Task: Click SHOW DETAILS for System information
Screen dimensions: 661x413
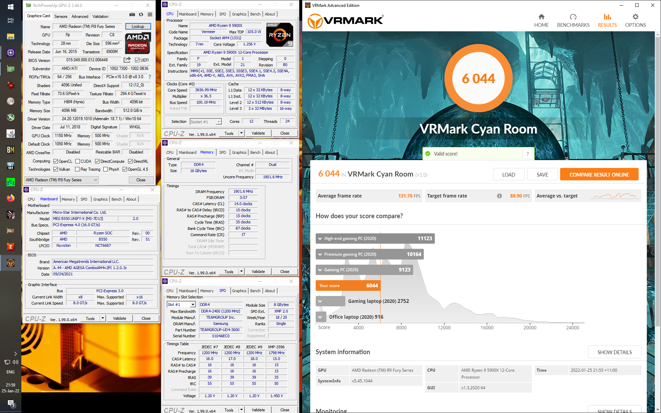Action: (615, 352)
